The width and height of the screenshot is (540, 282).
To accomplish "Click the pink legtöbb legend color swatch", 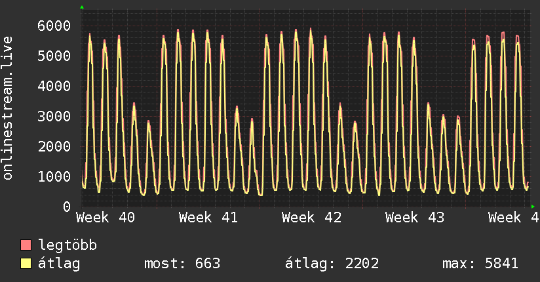I will (26, 245).
